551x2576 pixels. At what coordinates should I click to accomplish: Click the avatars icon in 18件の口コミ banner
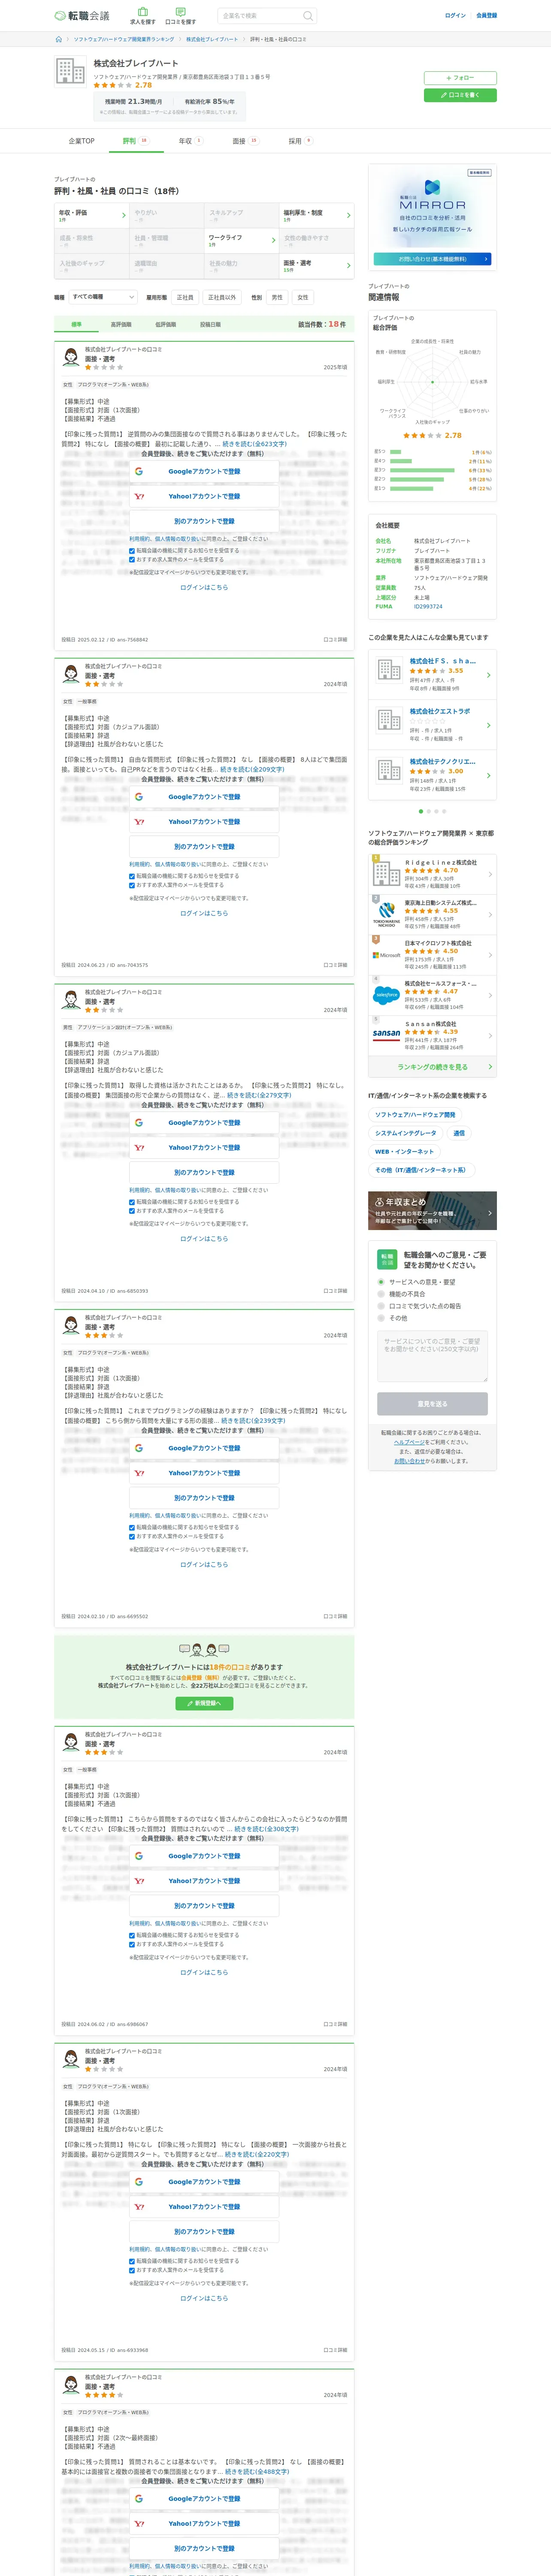pyautogui.click(x=204, y=1650)
